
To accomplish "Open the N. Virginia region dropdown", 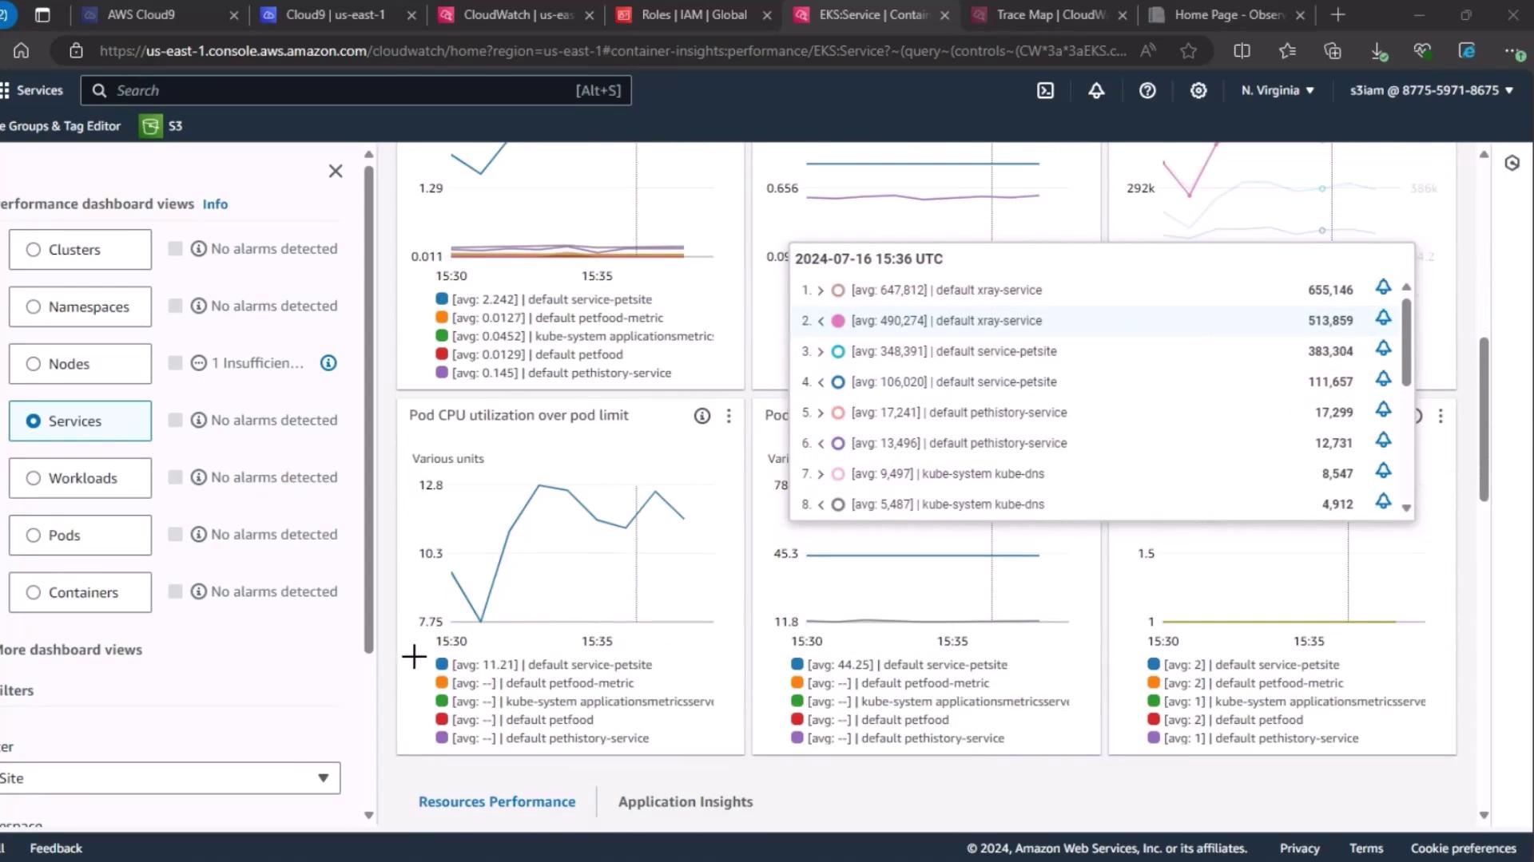I will coord(1278,90).
